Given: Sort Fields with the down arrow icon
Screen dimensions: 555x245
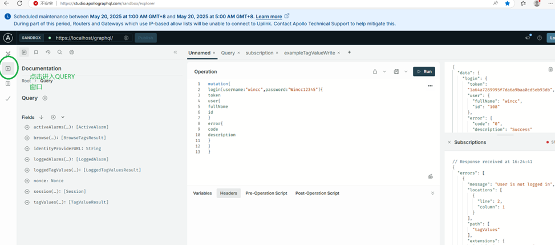Looking at the screenshot, I should click(x=41, y=117).
